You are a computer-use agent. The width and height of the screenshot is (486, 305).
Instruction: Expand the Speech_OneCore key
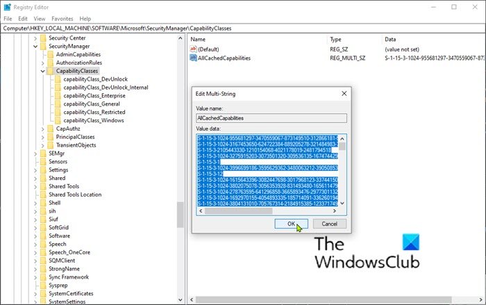click(x=35, y=253)
